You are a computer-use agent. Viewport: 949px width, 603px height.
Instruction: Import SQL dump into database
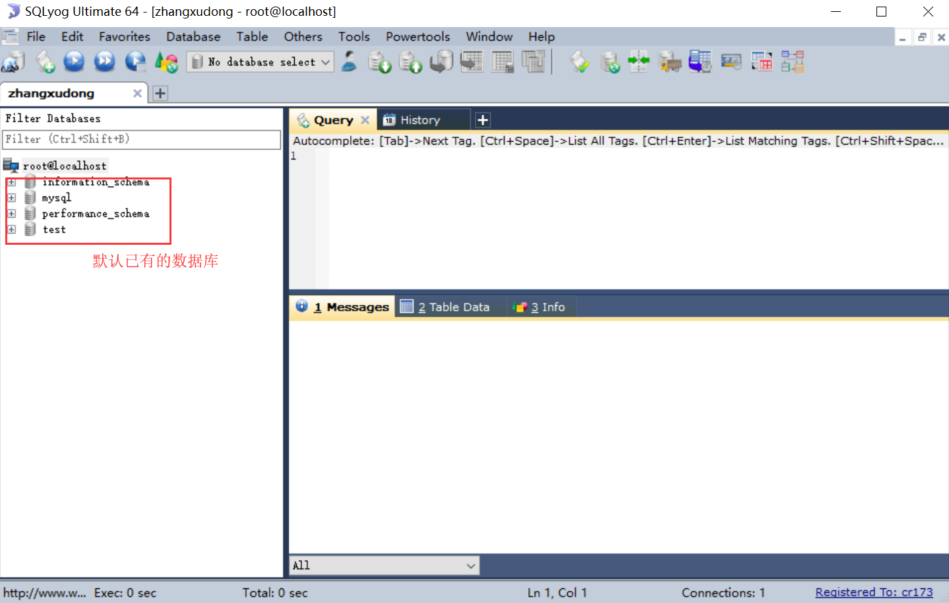tap(411, 61)
